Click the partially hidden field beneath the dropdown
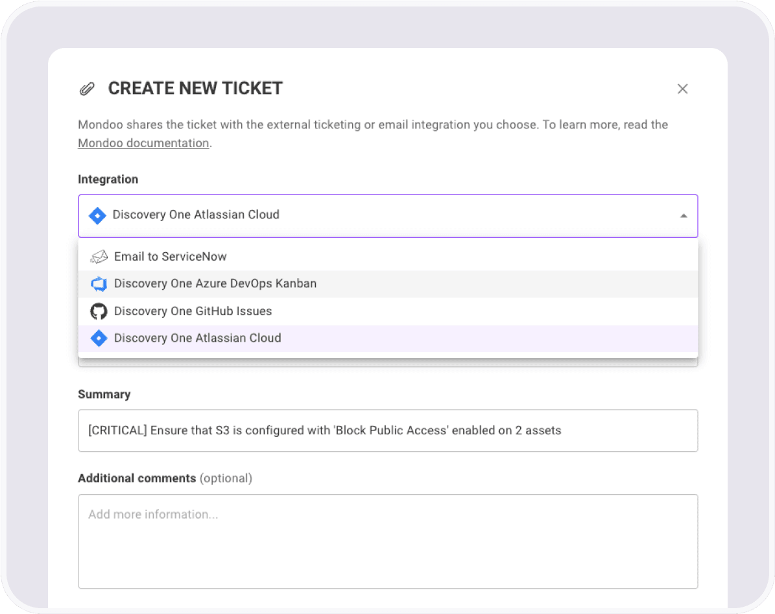Viewport: 775px width, 614px height. coord(388,363)
